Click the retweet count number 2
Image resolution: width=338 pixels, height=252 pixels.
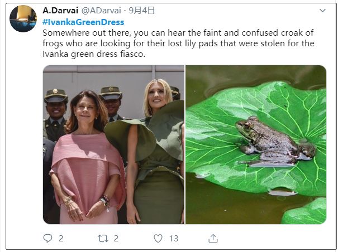pyautogui.click(x=116, y=239)
